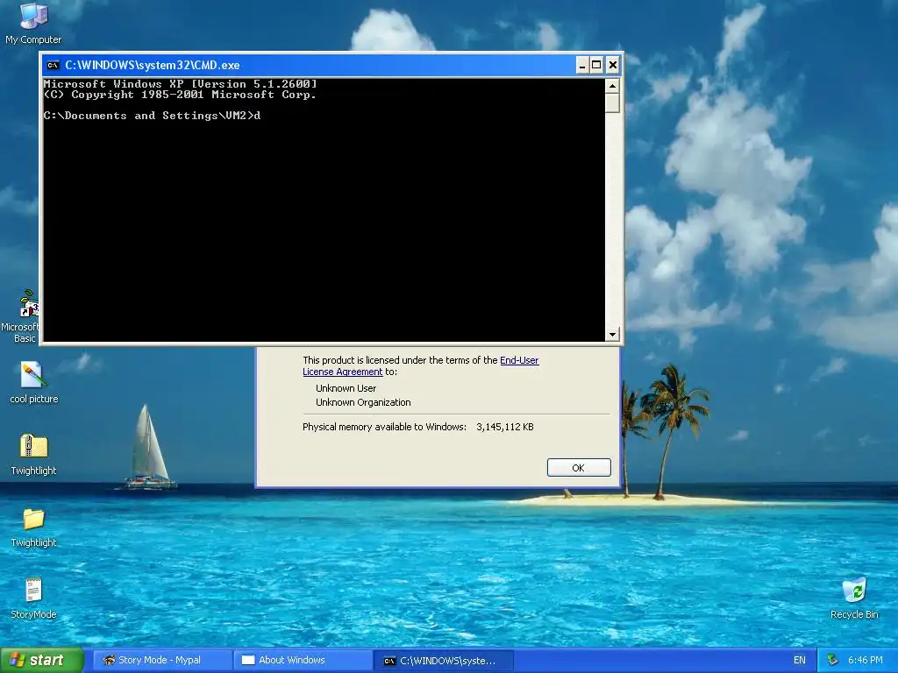Open the License Agreement link
The width and height of the screenshot is (898, 673).
point(343,372)
